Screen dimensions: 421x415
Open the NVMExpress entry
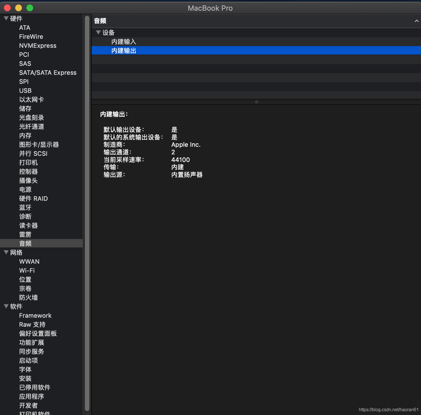[x=38, y=46]
